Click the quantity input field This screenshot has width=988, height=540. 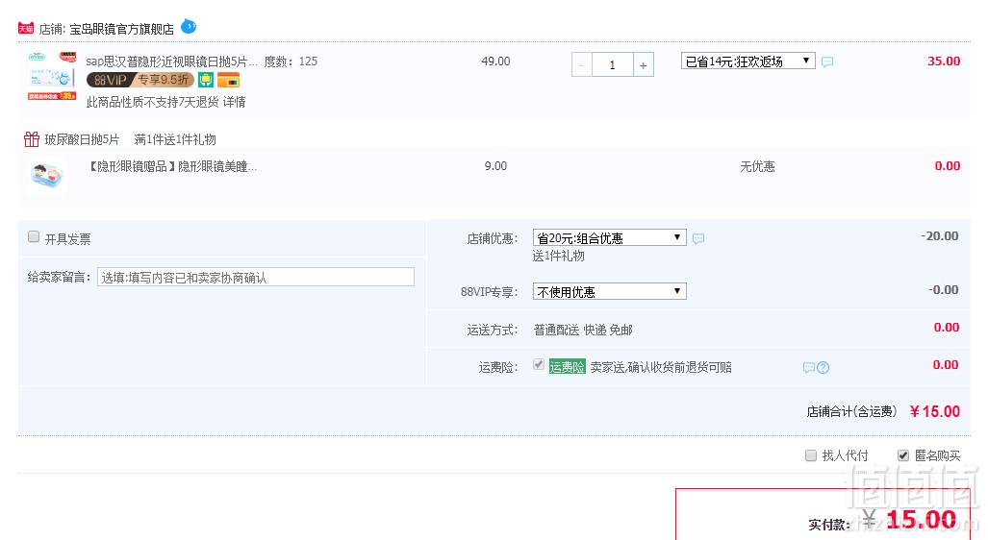click(612, 64)
